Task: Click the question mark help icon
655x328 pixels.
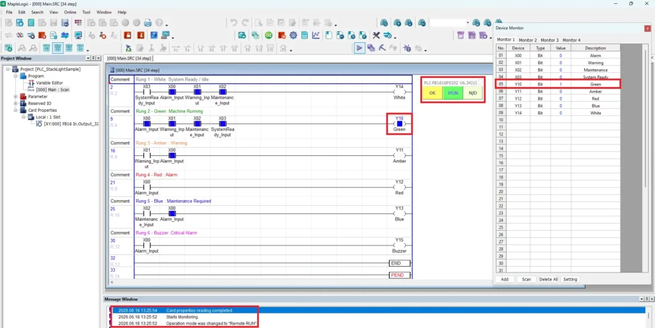Action: tap(159, 22)
